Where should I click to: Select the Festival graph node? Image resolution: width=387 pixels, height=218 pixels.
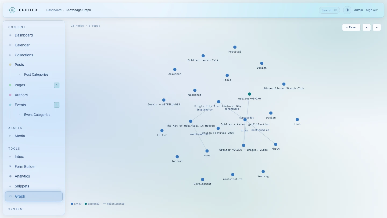(235, 47)
